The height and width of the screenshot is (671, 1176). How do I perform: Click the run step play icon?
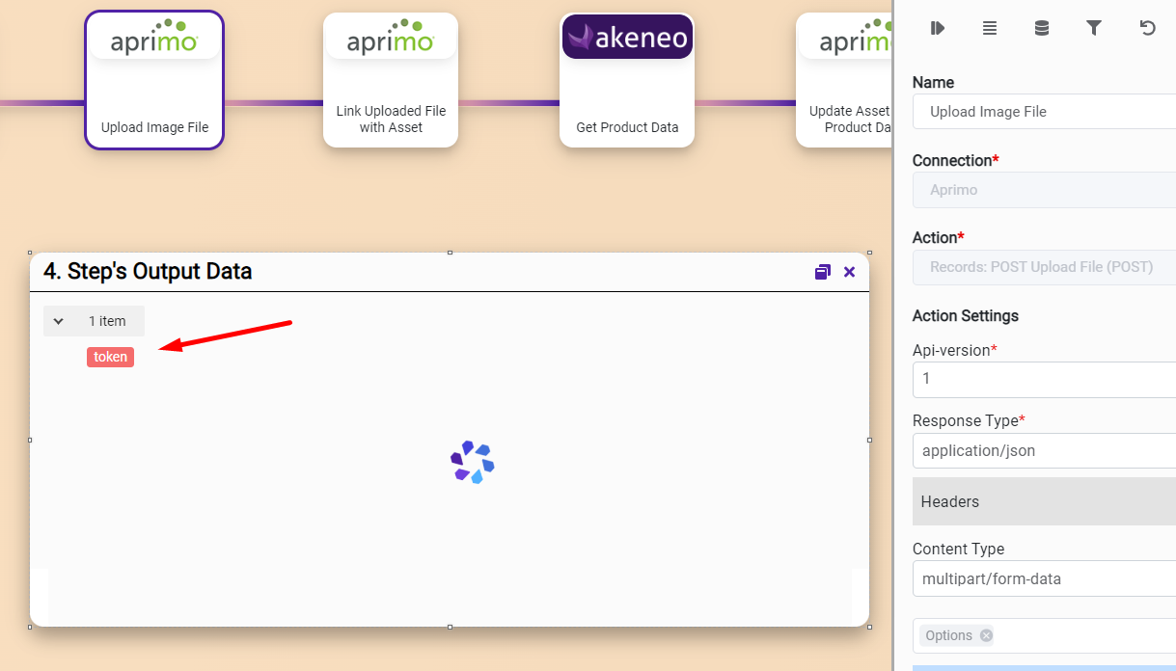937,29
